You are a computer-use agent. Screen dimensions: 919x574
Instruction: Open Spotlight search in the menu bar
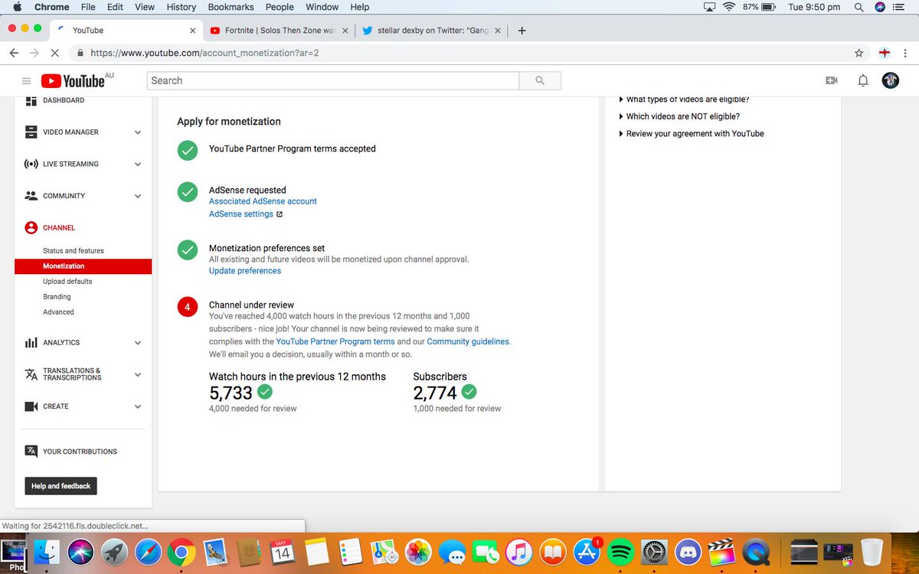tap(858, 7)
